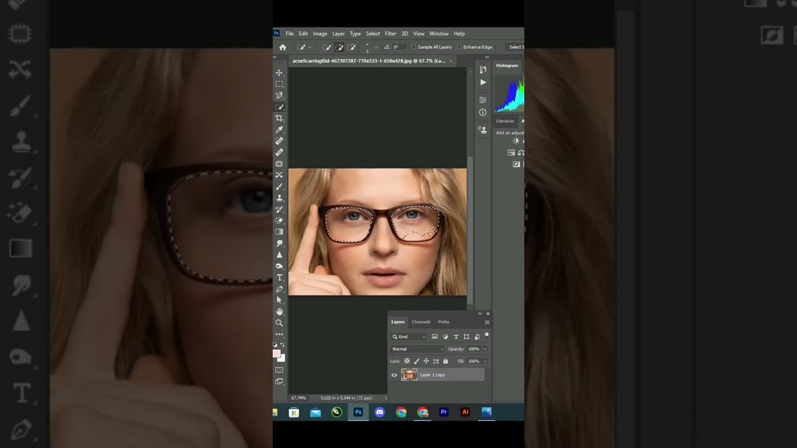Open the Info panel icon

click(x=483, y=112)
